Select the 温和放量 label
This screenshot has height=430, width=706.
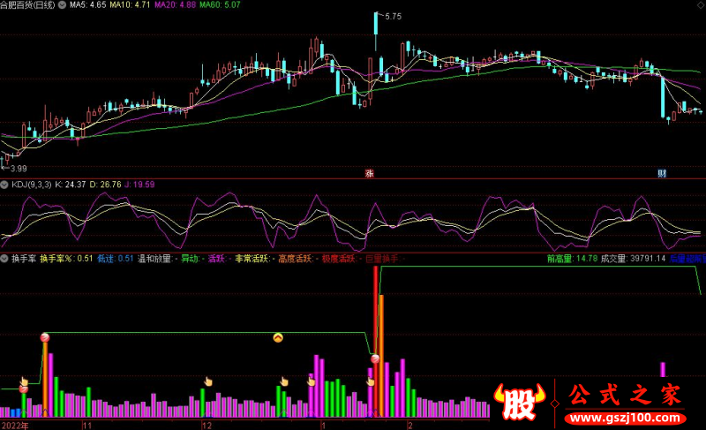click(x=154, y=259)
